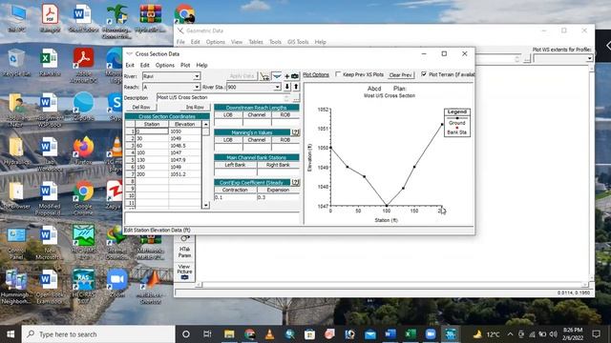The image size is (611, 343).
Task: Open the description ellipsis editor button
Action: (x=296, y=97)
